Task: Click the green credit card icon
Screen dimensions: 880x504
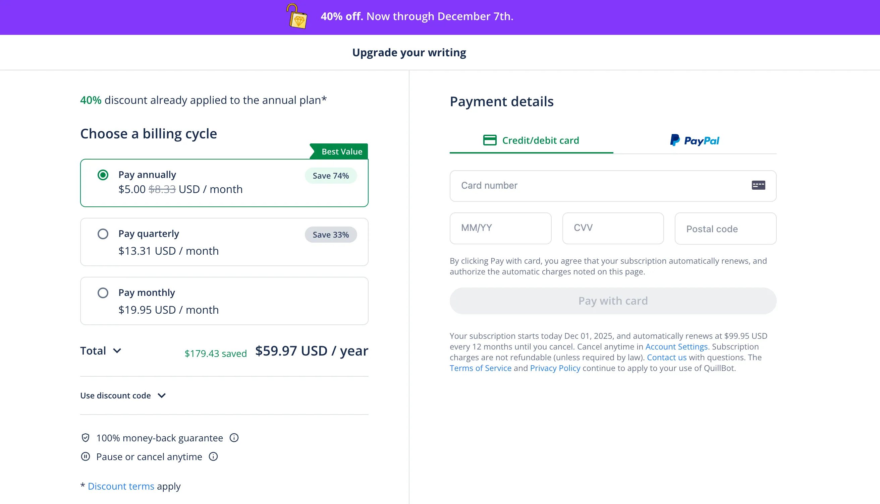Action: pos(490,140)
